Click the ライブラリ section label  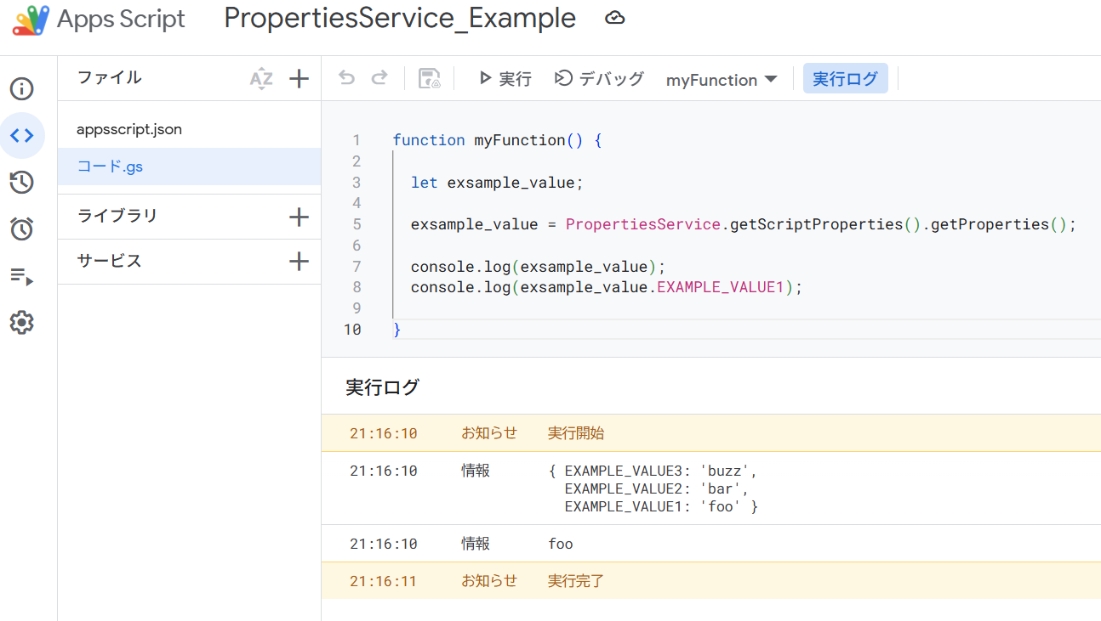(x=117, y=216)
